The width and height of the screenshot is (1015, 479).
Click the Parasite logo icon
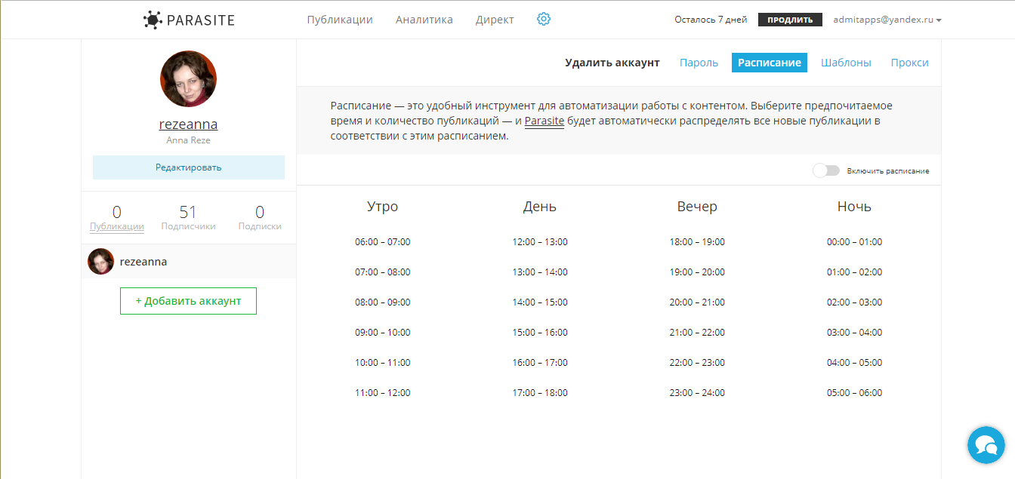tap(153, 20)
